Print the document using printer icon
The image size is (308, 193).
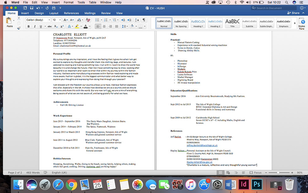54,8
